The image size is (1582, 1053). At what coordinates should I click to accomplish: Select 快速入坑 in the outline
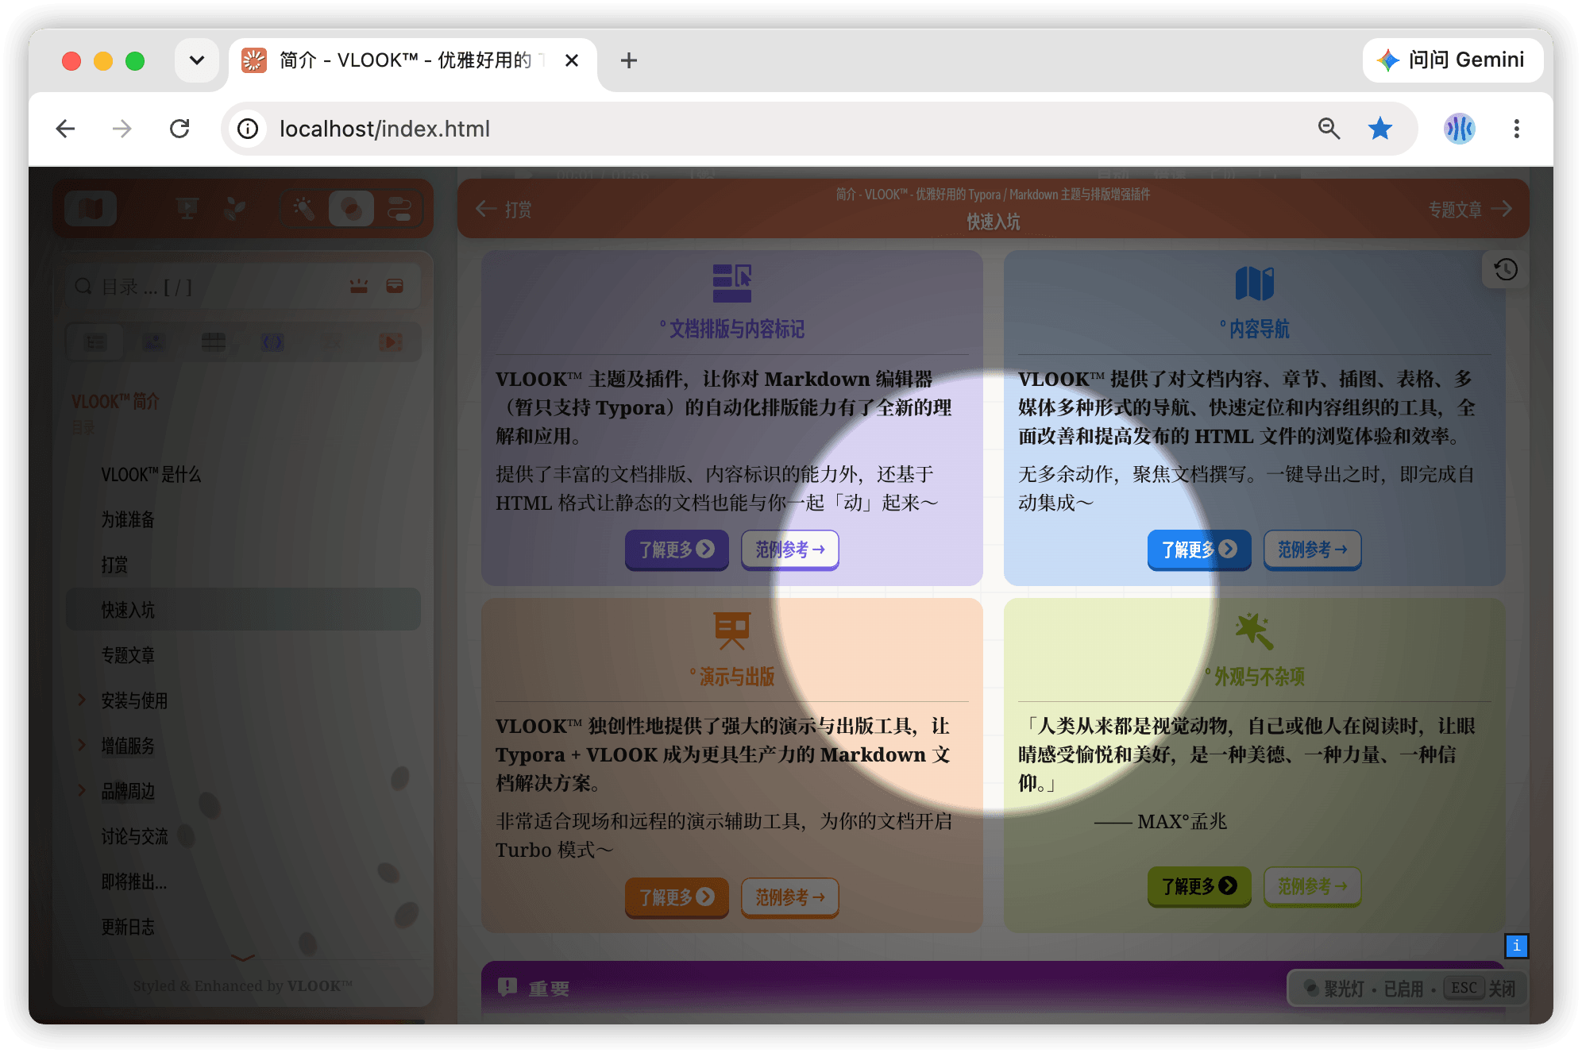(243, 610)
